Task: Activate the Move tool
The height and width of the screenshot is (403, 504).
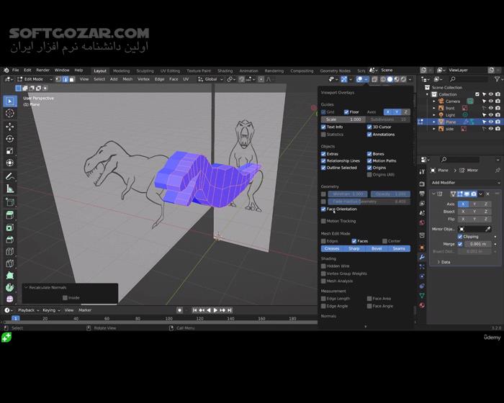Action: (10, 126)
